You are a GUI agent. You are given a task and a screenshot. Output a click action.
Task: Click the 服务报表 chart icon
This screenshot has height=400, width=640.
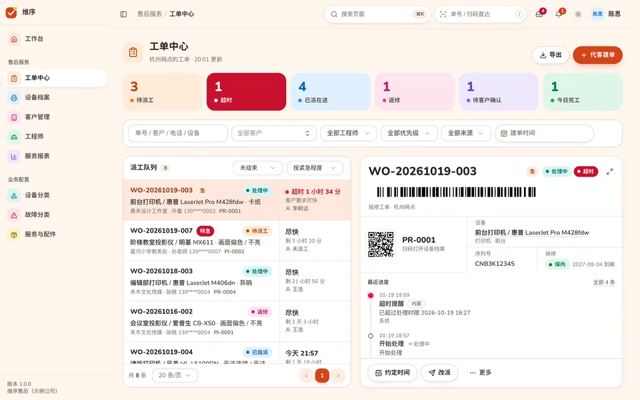[14, 156]
